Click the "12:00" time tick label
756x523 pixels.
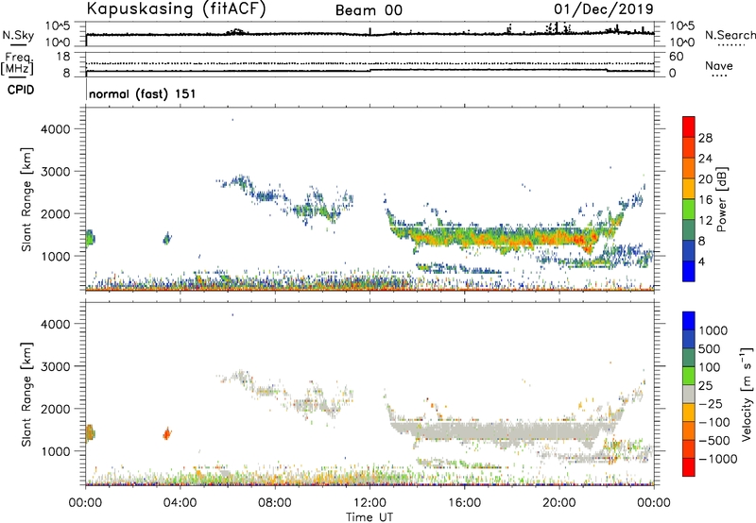pyautogui.click(x=369, y=503)
